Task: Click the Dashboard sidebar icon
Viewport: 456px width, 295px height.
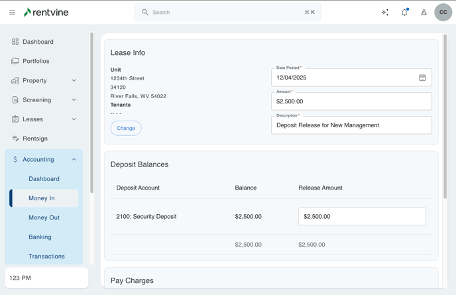Action: click(x=15, y=42)
